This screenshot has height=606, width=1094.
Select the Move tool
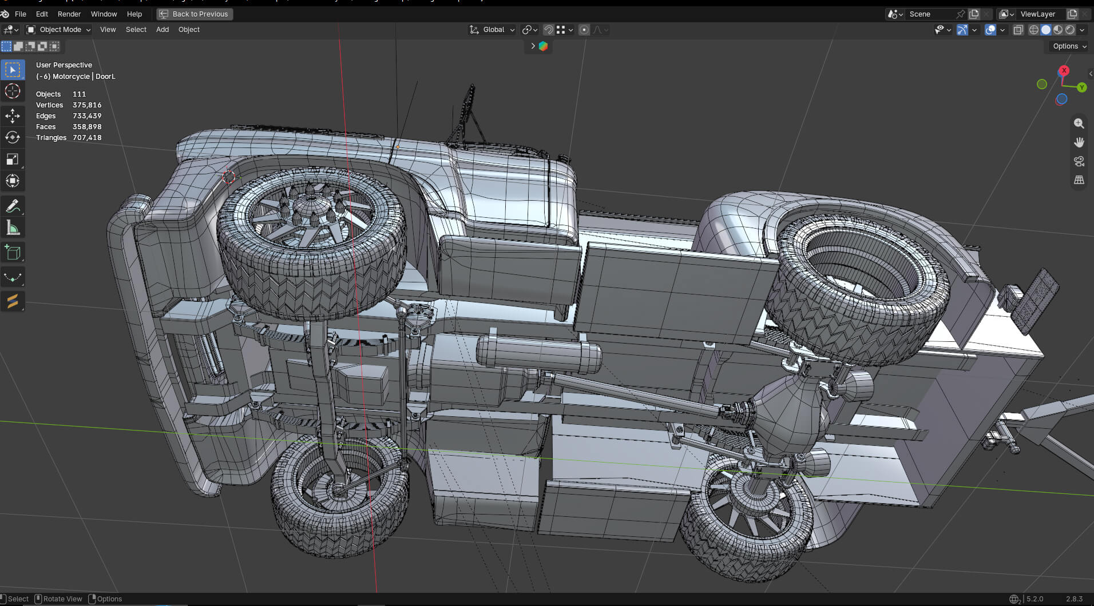pos(13,116)
